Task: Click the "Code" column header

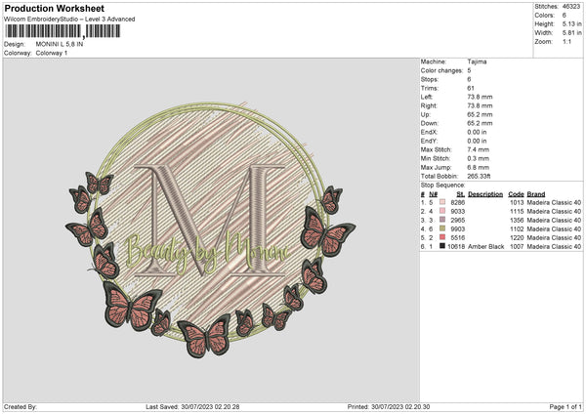Action: pos(516,194)
